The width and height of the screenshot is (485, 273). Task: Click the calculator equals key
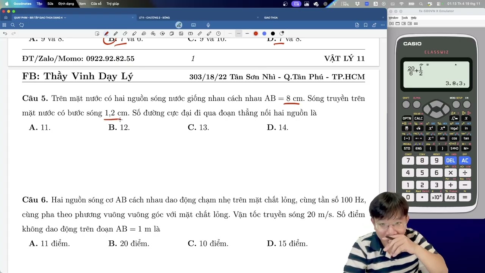pos(465,197)
